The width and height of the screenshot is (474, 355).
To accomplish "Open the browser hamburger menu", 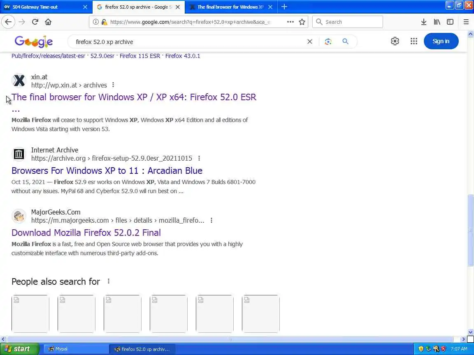I will click(x=466, y=22).
